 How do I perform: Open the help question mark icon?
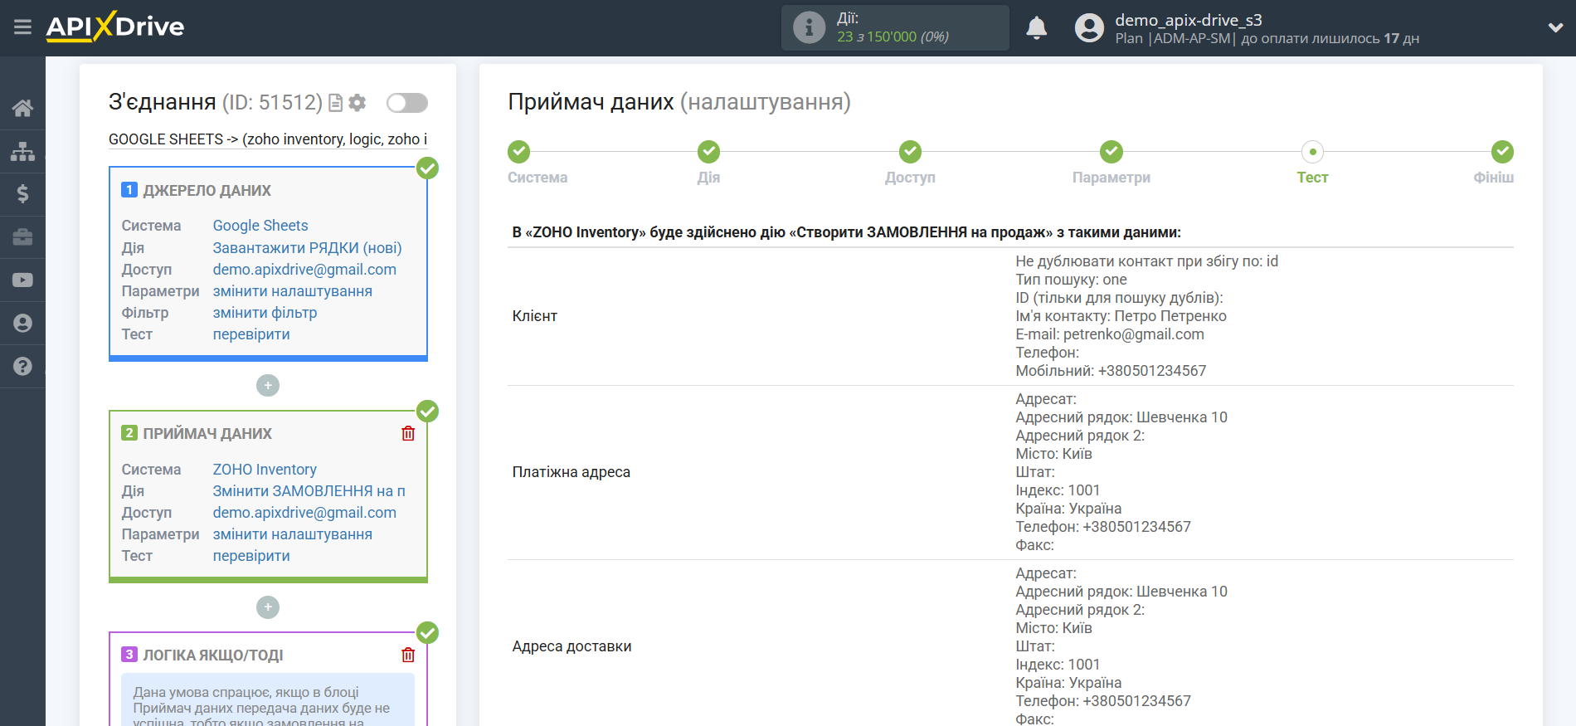(22, 367)
